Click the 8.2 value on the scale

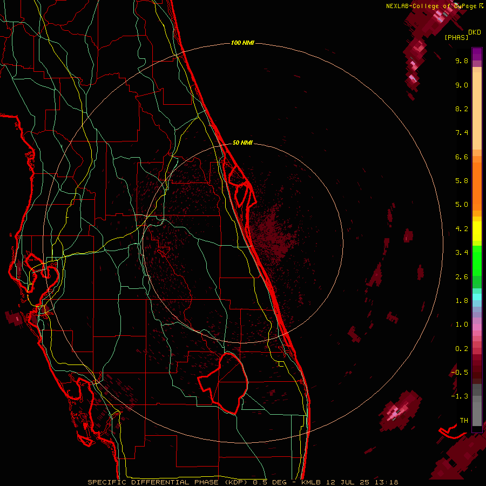462,109
